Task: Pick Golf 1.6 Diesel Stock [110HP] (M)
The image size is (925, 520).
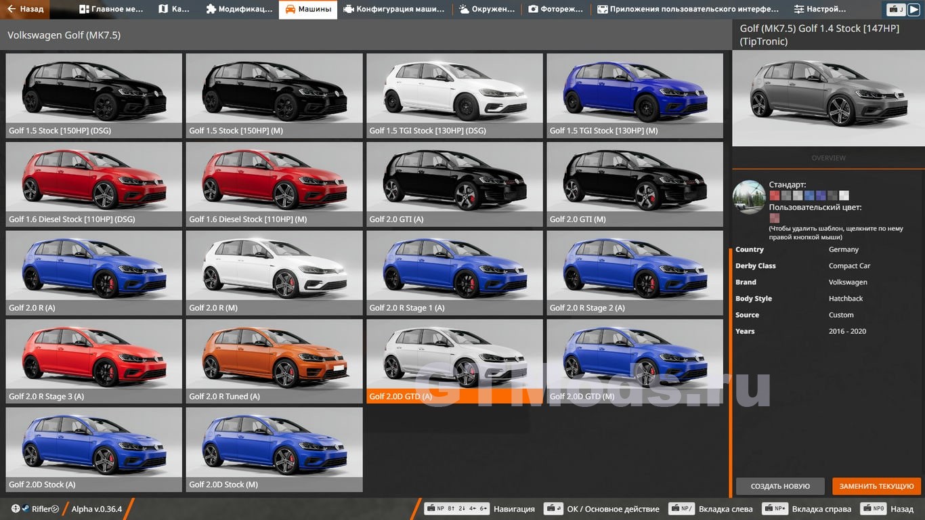Action: [274, 184]
